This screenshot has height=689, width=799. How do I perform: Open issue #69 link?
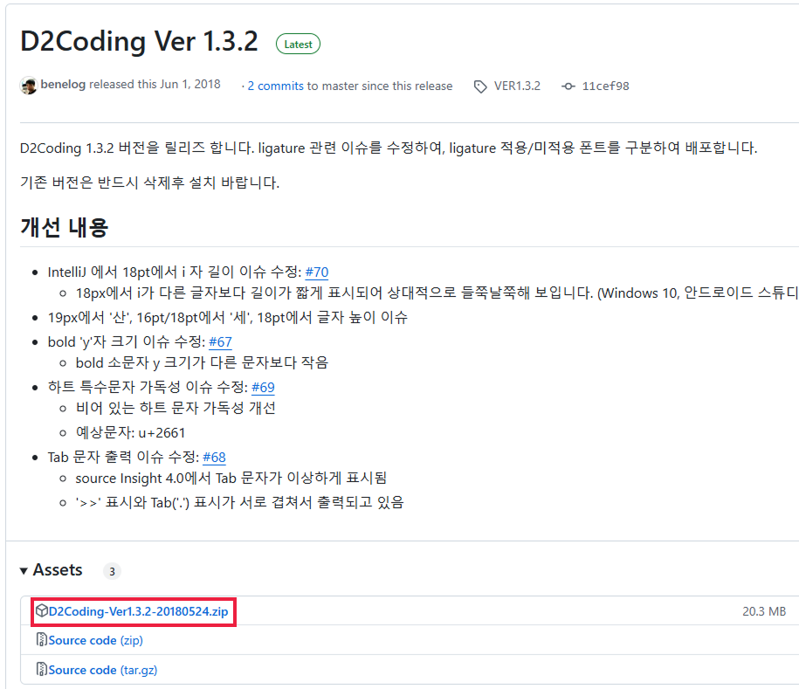263,387
